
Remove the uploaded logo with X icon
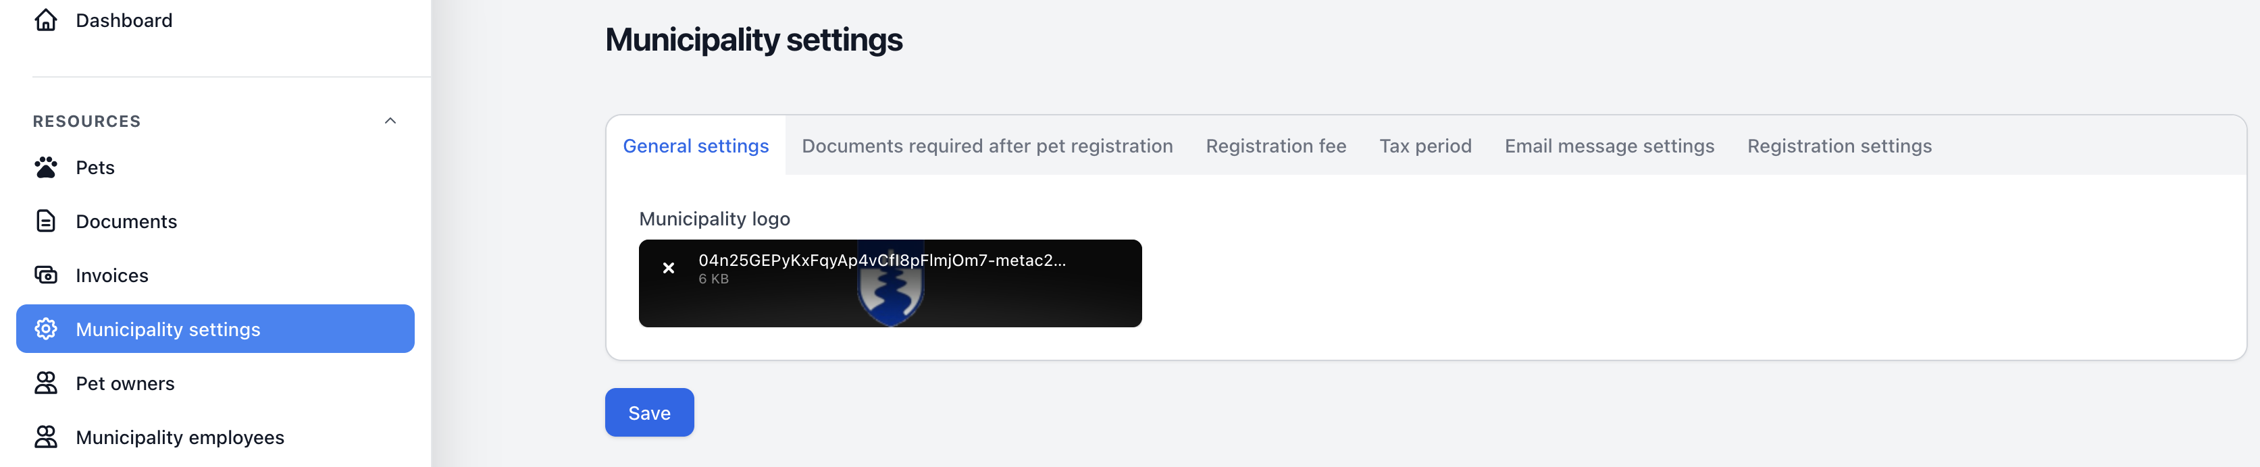point(669,268)
